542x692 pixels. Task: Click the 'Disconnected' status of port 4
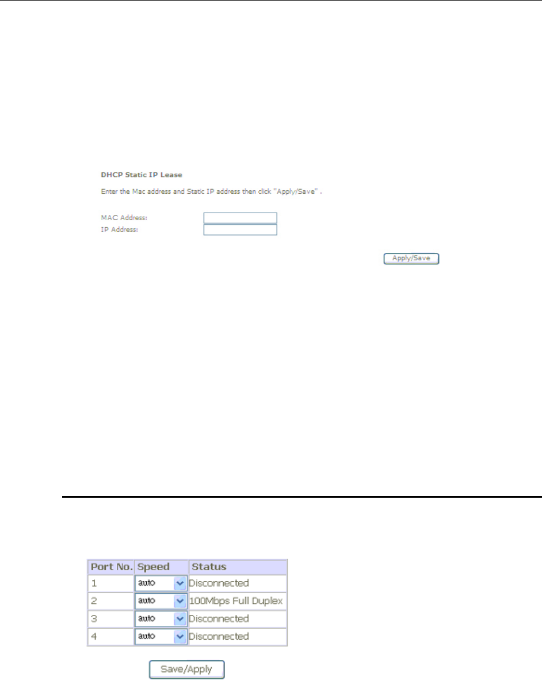coord(219,637)
